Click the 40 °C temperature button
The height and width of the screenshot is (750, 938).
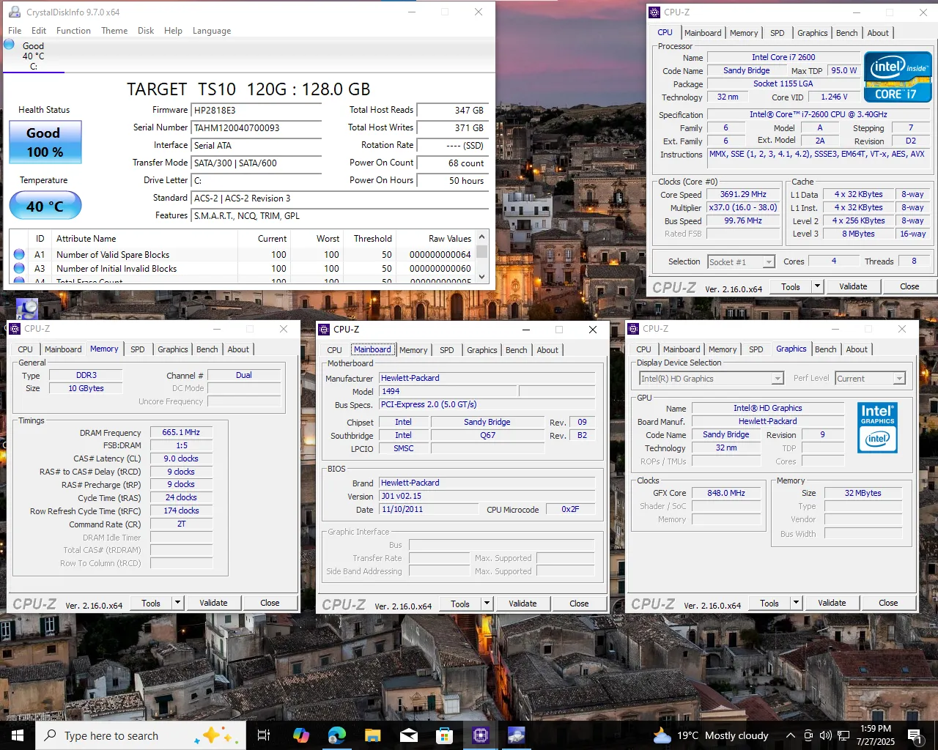click(x=45, y=206)
